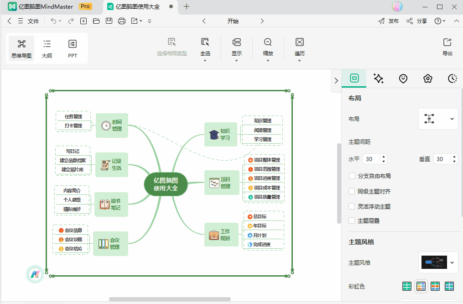The image size is (463, 304).
Task: Create a new document with plus-box icon
Action: click(x=83, y=21)
